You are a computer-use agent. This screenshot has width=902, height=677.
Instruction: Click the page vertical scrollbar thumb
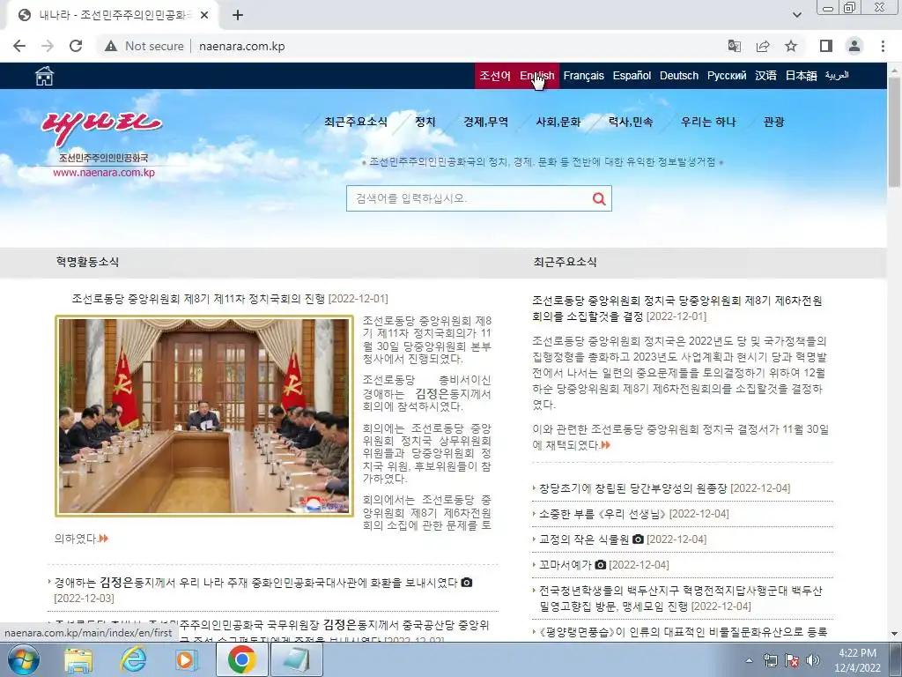[x=895, y=132]
